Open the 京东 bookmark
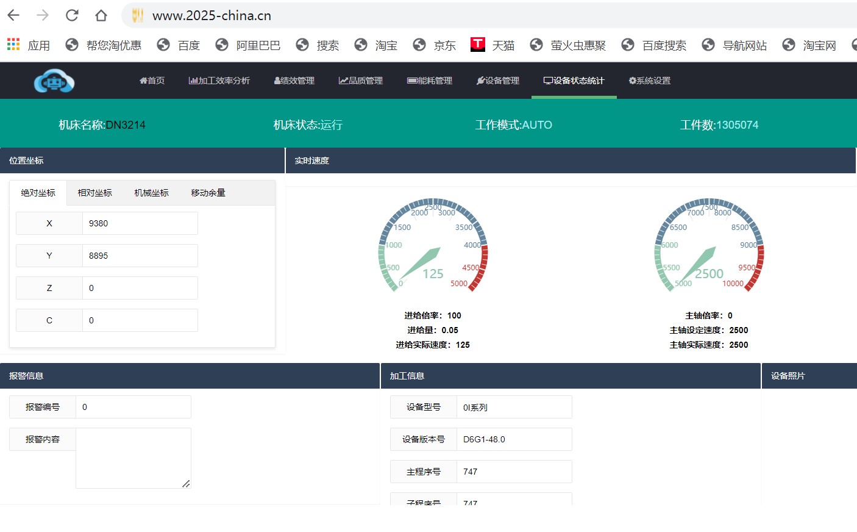The image size is (857, 532). click(x=435, y=45)
